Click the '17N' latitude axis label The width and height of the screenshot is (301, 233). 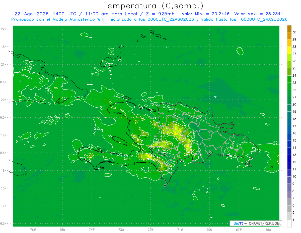4,206
